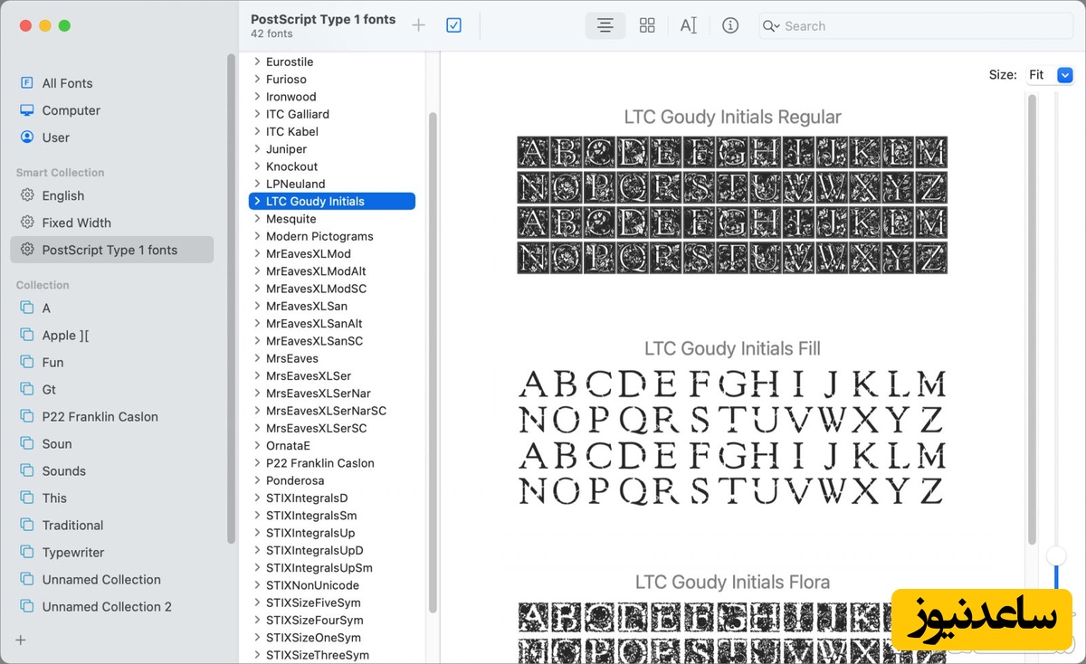
Task: Show font Information panel
Action: click(x=730, y=26)
